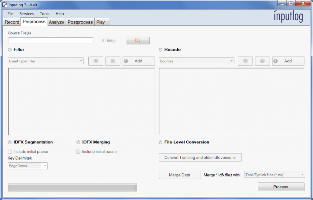This screenshot has width=313, height=200.
Task: Switch to the Analyze tab
Action: pyautogui.click(x=57, y=22)
